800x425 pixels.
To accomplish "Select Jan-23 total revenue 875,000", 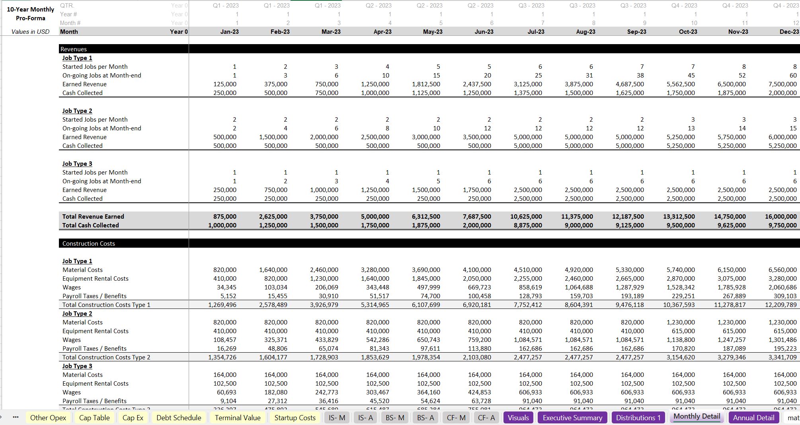I will tap(225, 216).
